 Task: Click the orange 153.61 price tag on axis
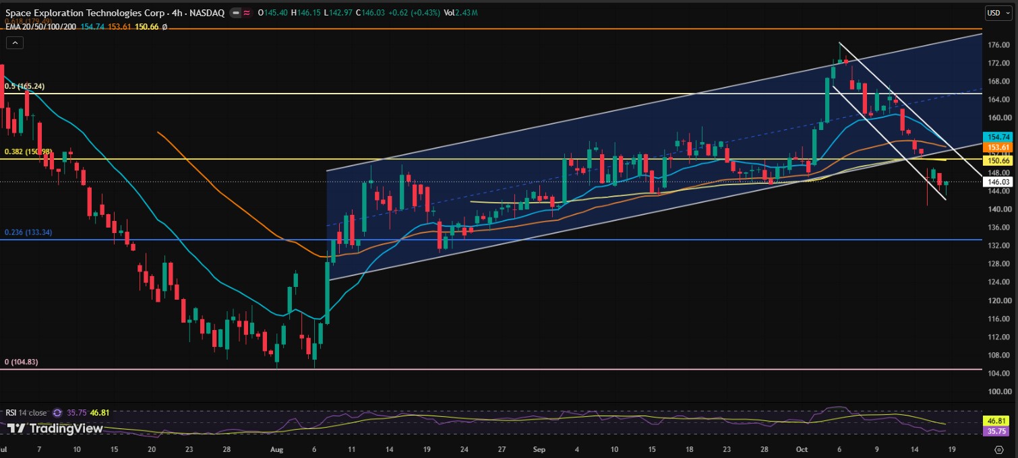click(998, 147)
